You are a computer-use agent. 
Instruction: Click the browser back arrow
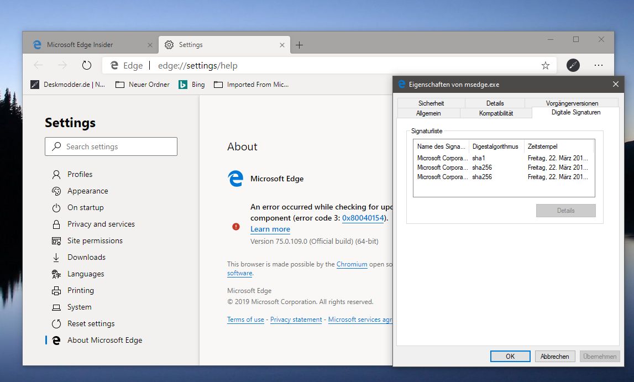pos(38,65)
